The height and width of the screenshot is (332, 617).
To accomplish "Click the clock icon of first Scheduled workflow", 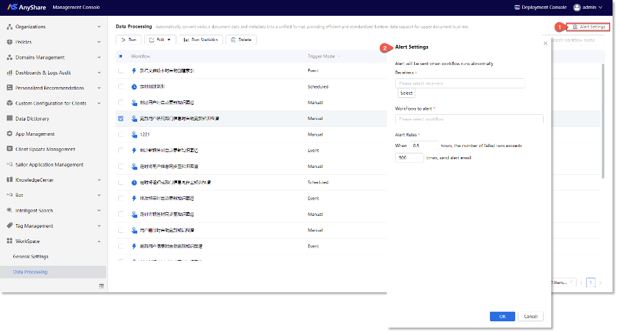I will pos(134,86).
